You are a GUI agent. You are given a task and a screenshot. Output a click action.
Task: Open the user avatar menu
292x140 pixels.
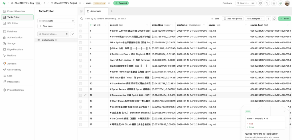click(x=287, y=3)
